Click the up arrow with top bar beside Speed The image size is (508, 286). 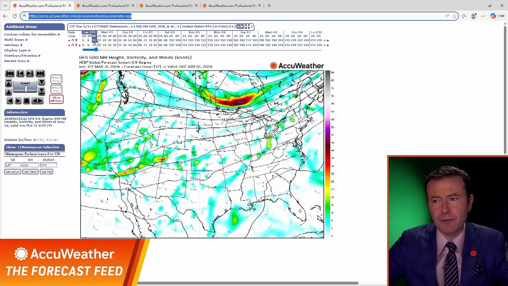8,83
